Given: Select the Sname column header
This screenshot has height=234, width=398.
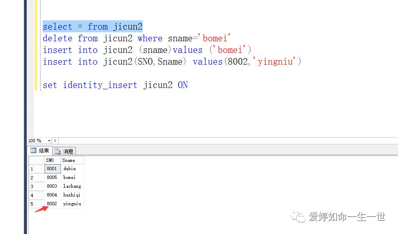Looking at the screenshot, I should pyautogui.click(x=73, y=160).
